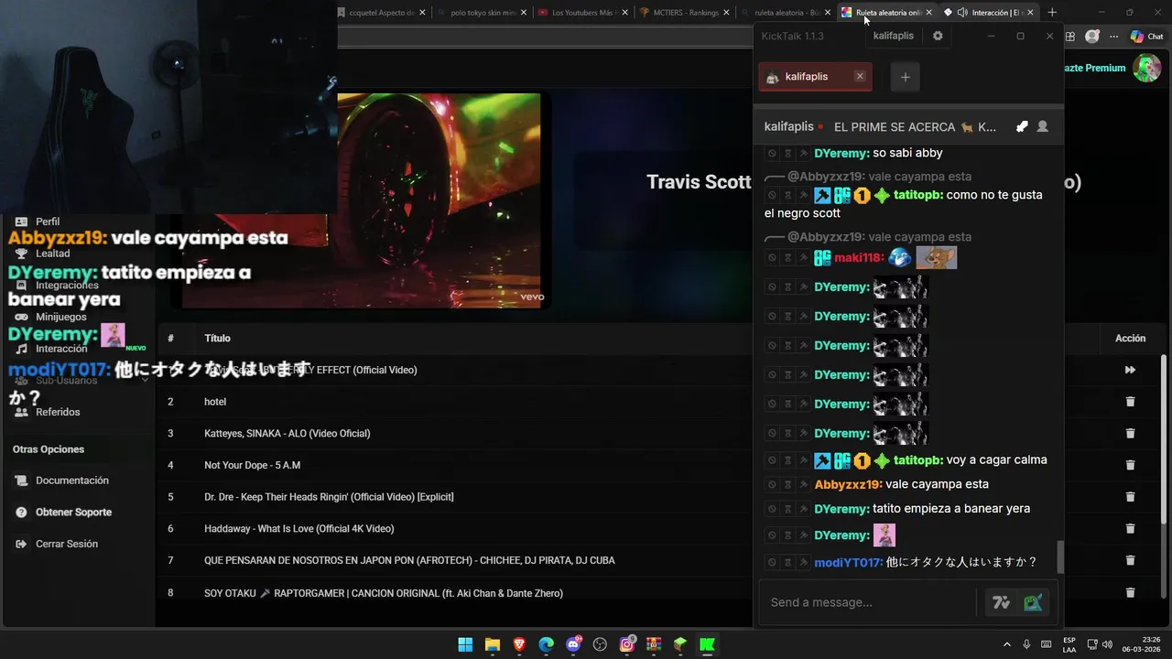Click username modiYT017 in chat
Viewport: 1172px width, 659px height.
point(849,562)
